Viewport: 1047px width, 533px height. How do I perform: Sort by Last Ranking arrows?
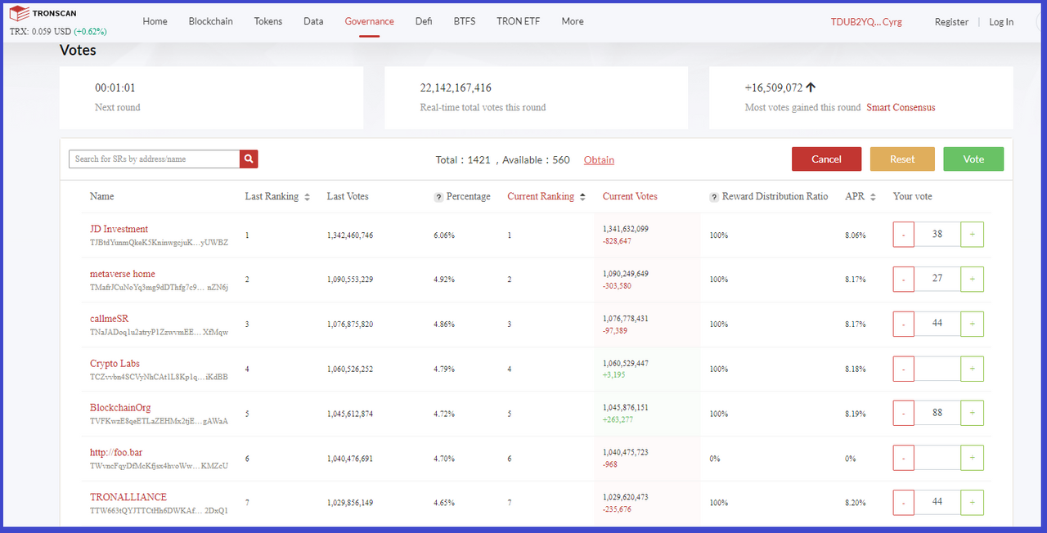307,197
